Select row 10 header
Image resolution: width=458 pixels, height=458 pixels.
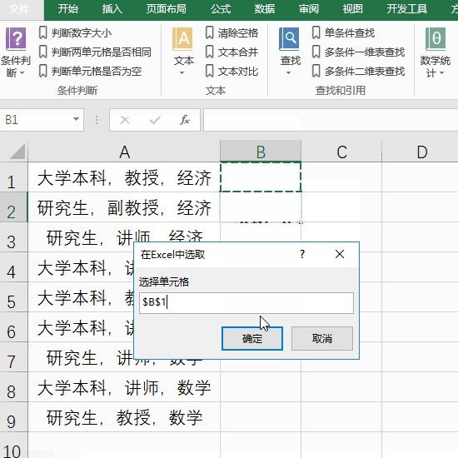tap(13, 446)
